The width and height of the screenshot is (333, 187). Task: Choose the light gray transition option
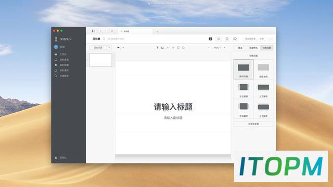tap(263, 69)
